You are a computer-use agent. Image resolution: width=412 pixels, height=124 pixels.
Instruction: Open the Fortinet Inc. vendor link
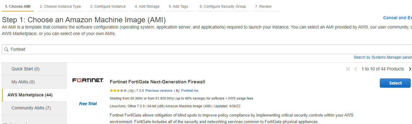click(x=190, y=91)
